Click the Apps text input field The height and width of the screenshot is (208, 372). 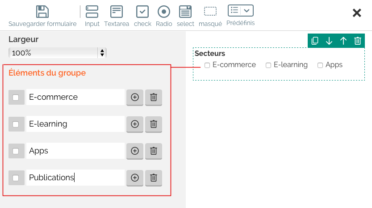[x=75, y=151]
